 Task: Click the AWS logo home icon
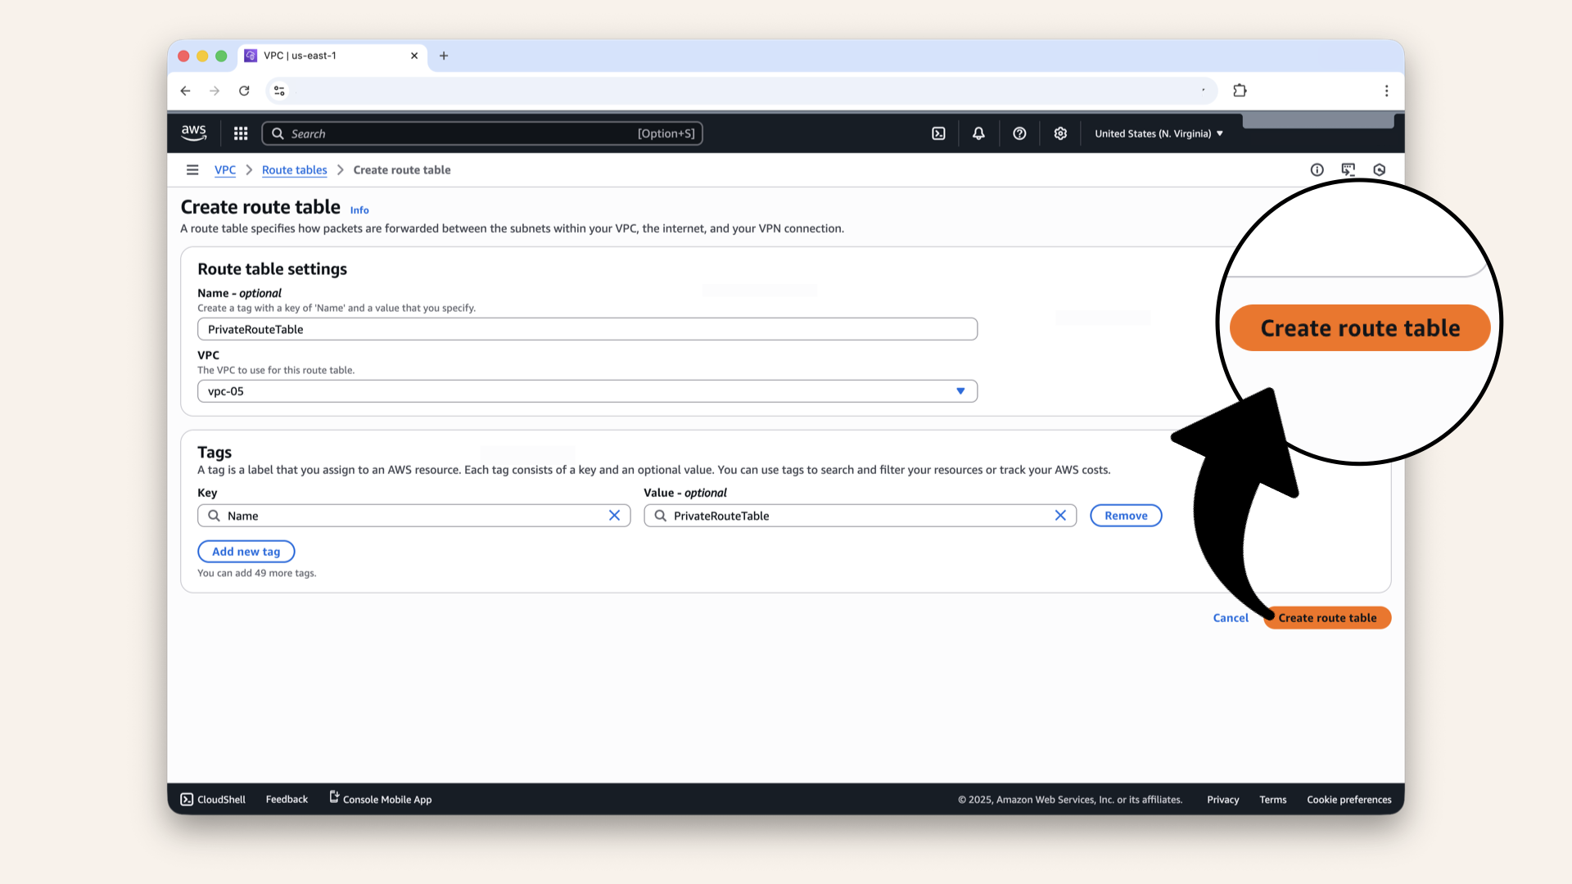pos(194,133)
